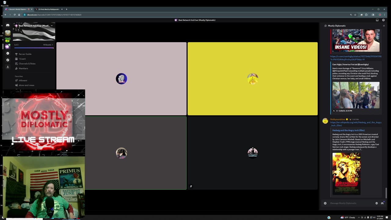Open weather widget 50°F Cloudy
This screenshot has width=391, height=220.
point(348,218)
